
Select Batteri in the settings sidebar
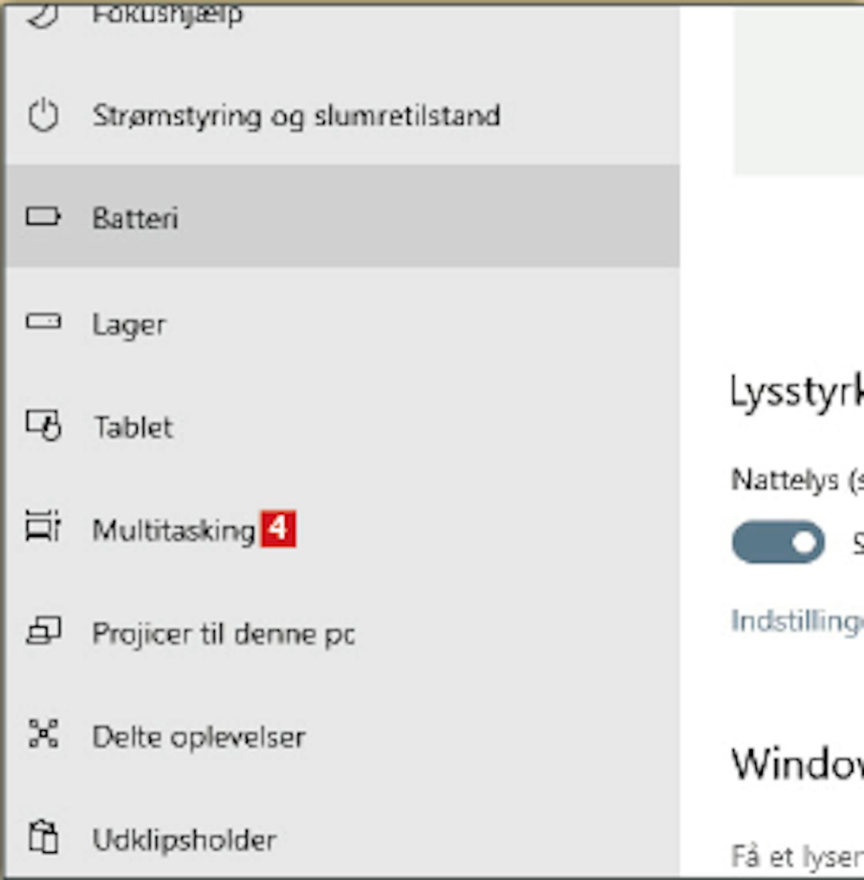(135, 219)
